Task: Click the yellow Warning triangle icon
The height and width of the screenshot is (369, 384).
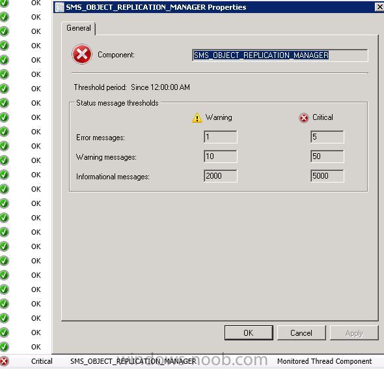Action: coord(197,118)
